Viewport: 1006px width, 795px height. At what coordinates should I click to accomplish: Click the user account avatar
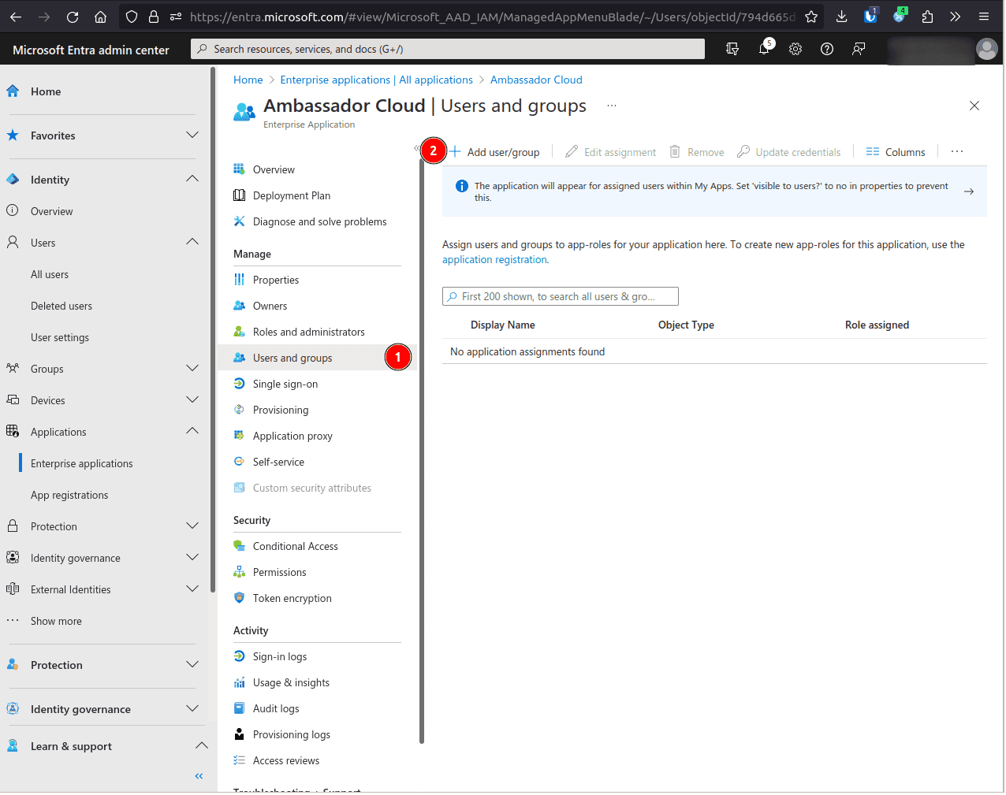986,49
